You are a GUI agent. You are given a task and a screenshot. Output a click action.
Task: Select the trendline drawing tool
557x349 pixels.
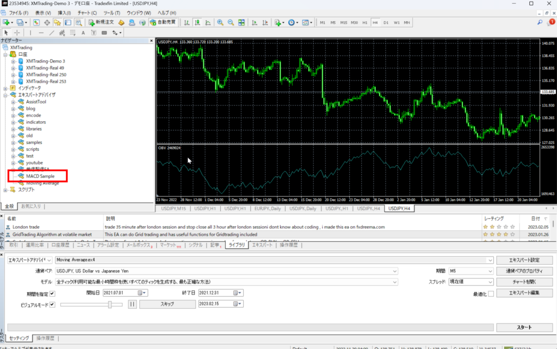tap(52, 33)
